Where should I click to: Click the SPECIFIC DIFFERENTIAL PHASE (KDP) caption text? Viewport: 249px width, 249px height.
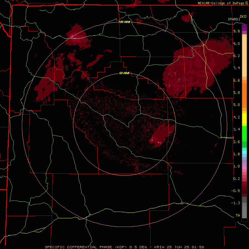click(x=86, y=247)
